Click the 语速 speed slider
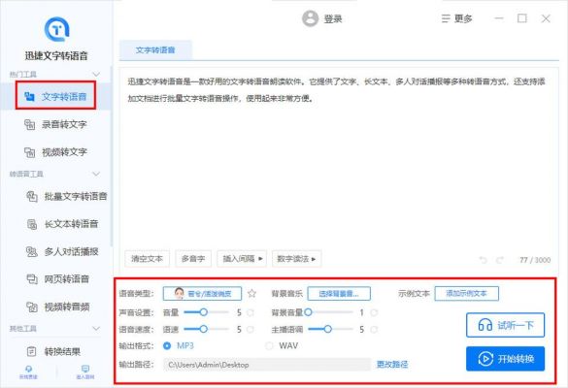 [x=206, y=330]
